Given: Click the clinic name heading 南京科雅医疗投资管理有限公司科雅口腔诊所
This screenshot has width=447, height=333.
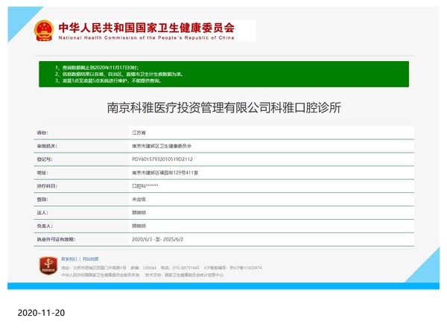Looking at the screenshot, I should (223, 108).
